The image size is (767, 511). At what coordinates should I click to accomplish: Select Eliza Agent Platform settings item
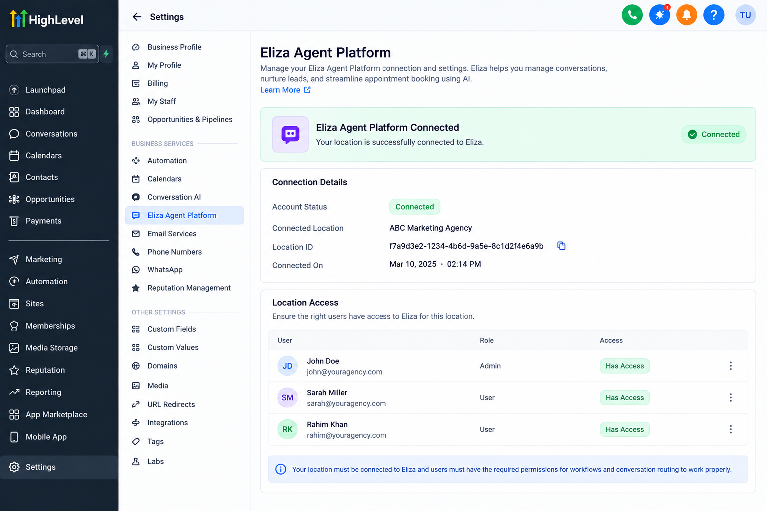tap(184, 215)
